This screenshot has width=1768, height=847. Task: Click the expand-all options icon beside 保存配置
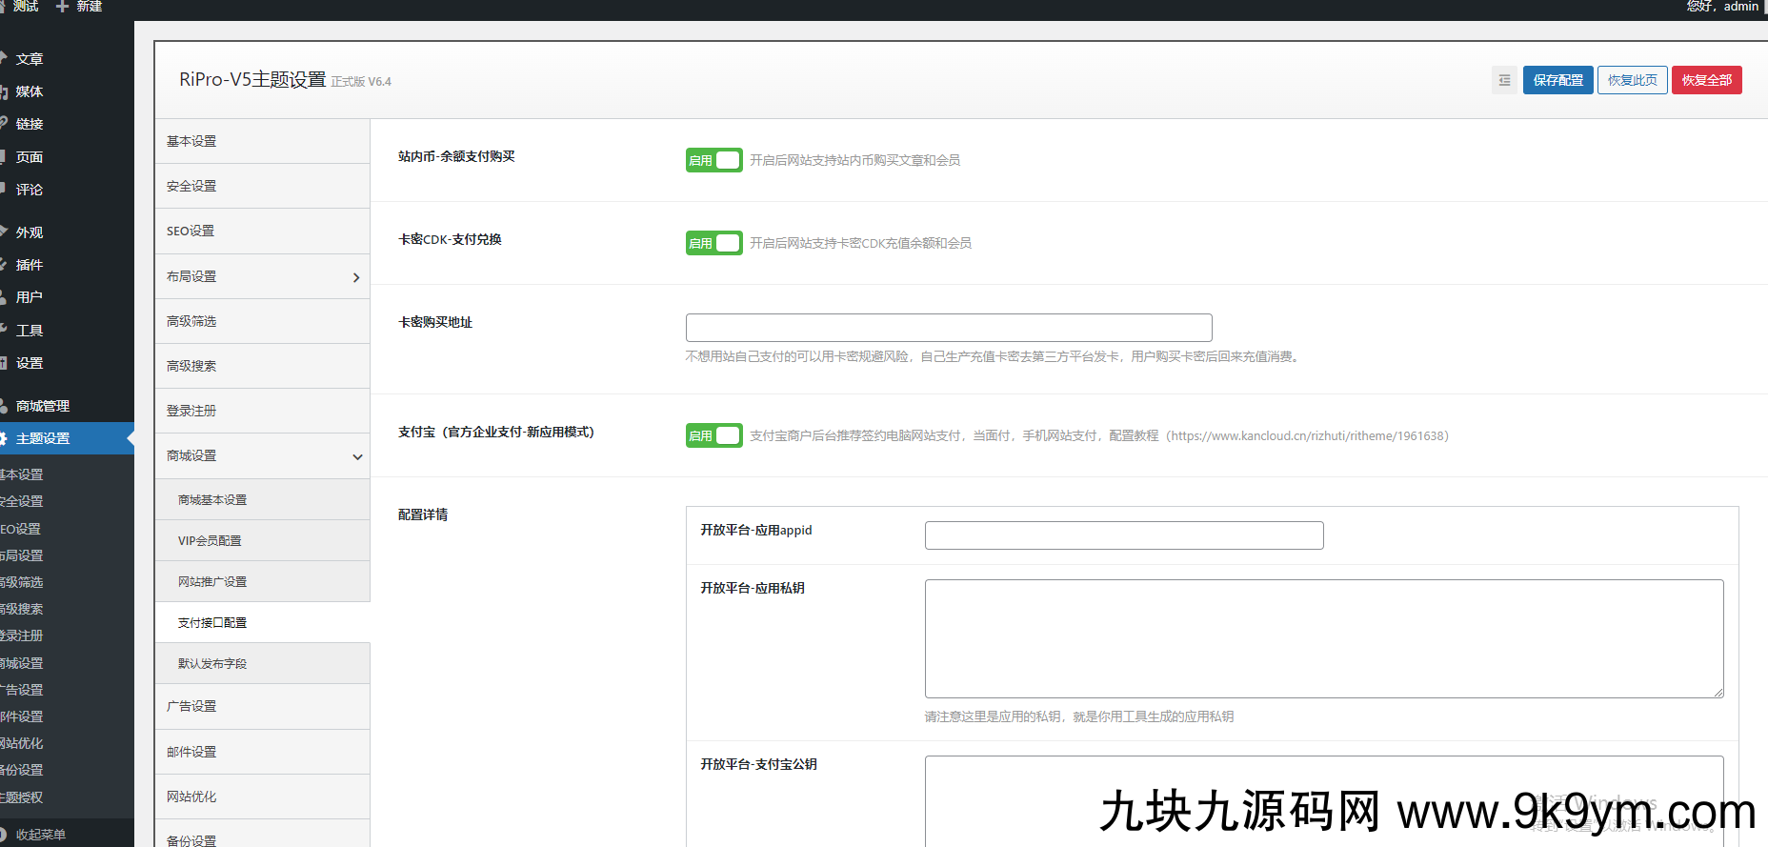tap(1504, 80)
